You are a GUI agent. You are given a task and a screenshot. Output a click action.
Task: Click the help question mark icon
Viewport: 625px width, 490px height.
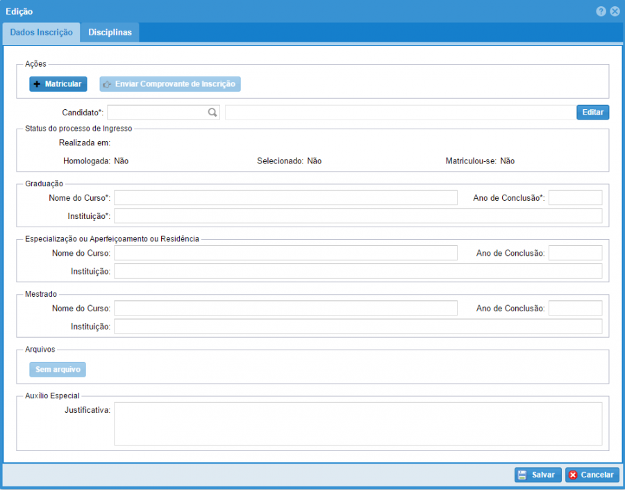point(601,11)
